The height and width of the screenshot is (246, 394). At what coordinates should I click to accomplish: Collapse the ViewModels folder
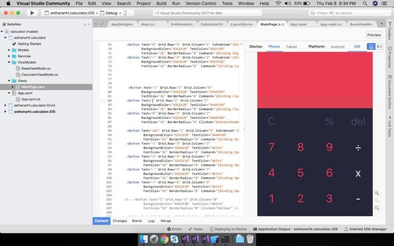point(9,63)
